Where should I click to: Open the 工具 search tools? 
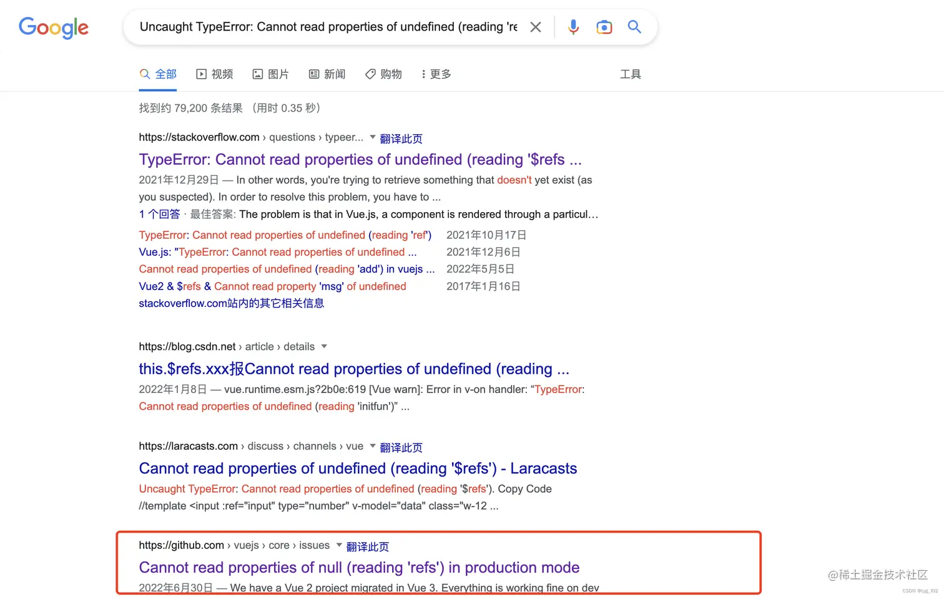coord(631,74)
